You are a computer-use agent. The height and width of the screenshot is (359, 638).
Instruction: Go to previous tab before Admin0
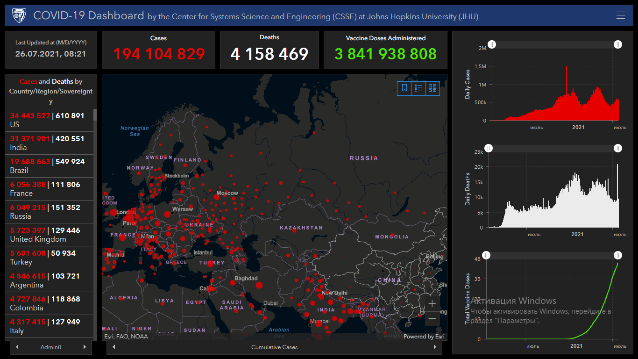[17, 347]
